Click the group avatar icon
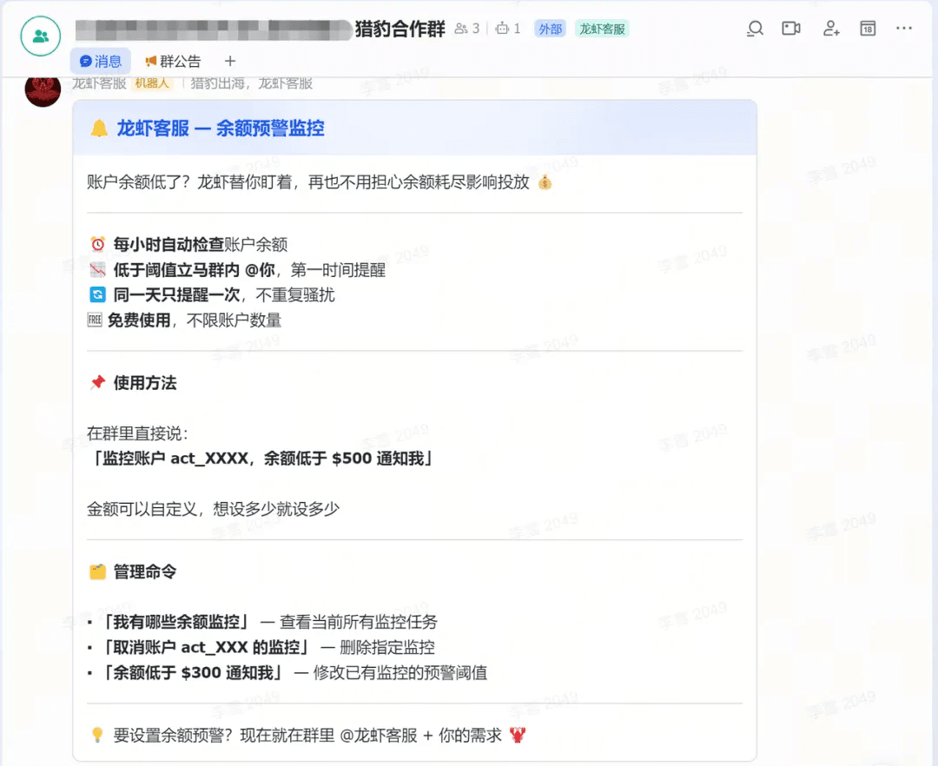Viewport: 938px width, 766px height. (40, 36)
